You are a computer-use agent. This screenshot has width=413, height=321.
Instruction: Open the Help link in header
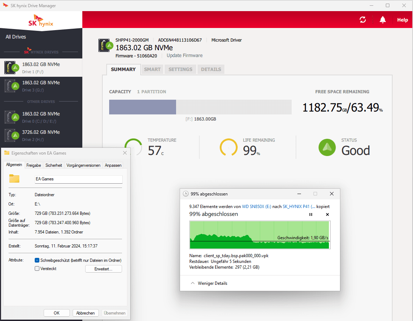point(403,20)
